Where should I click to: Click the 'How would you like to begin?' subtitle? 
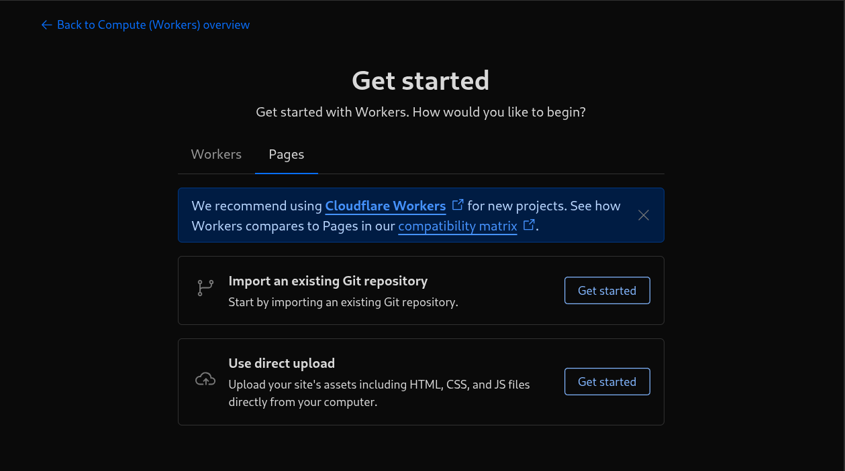coord(421,112)
